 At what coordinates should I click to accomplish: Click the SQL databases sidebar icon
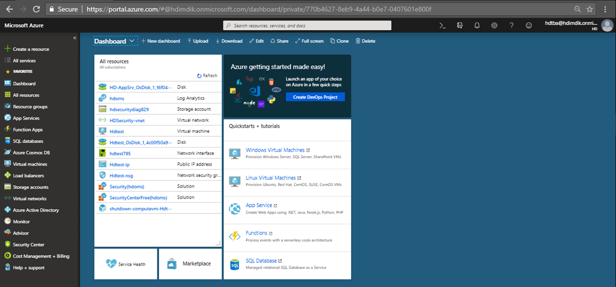pyautogui.click(x=7, y=141)
